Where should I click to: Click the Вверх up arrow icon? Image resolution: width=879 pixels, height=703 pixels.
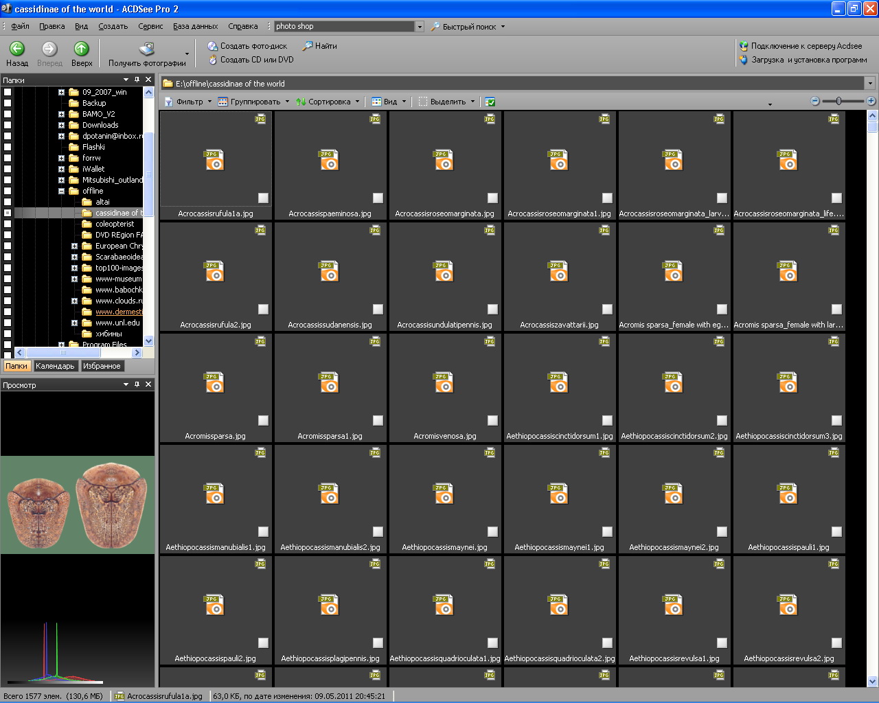[81, 49]
